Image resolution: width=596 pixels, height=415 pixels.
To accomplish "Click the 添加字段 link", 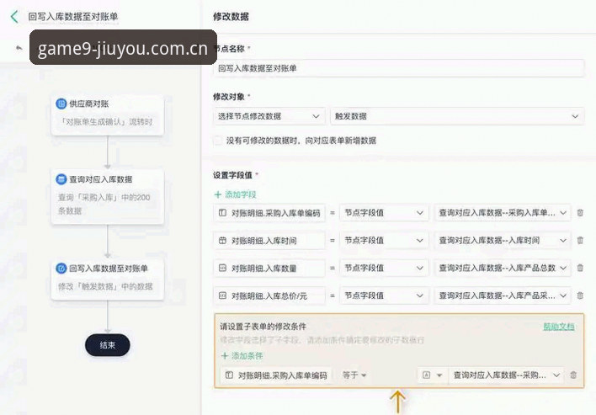I will pos(241,194).
